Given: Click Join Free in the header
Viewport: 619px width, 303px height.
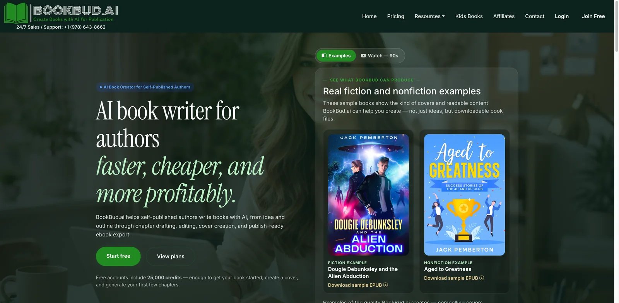Looking at the screenshot, I should [x=593, y=16].
